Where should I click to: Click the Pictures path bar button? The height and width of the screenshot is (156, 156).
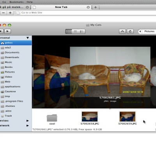click(x=149, y=31)
